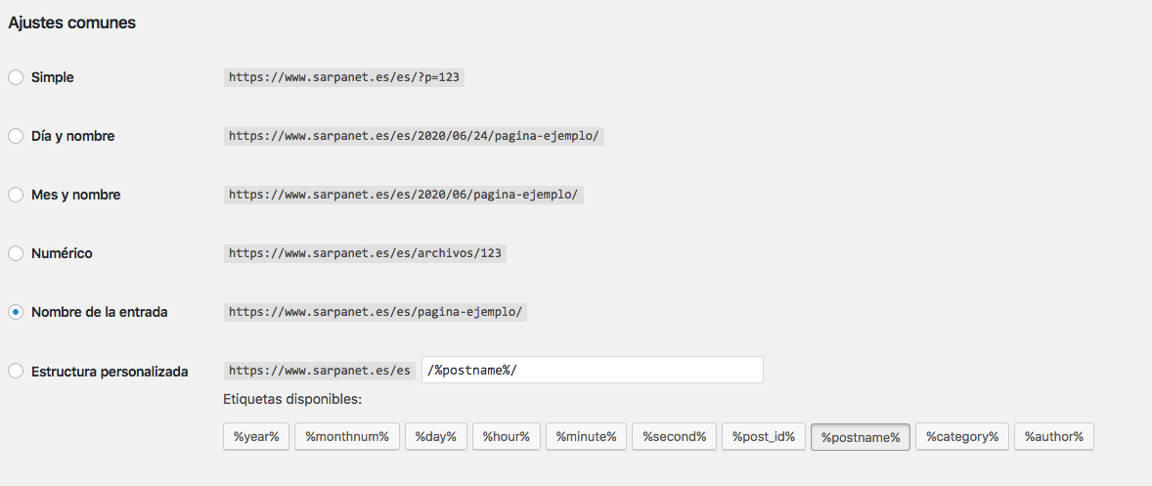Click the ?p=123 example URL

[x=344, y=77]
